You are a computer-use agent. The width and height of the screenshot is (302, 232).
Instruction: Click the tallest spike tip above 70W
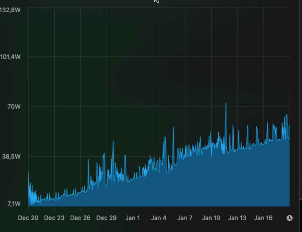tap(226, 103)
